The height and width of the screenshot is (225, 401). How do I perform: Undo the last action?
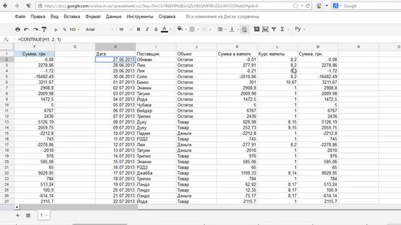point(26,29)
